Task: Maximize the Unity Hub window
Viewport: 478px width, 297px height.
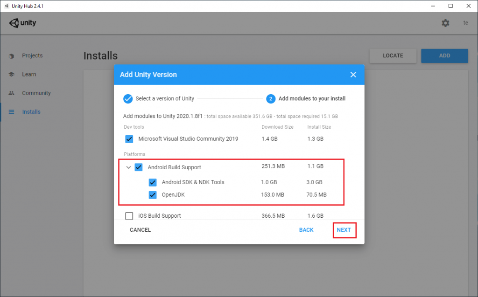Action: tap(450, 6)
